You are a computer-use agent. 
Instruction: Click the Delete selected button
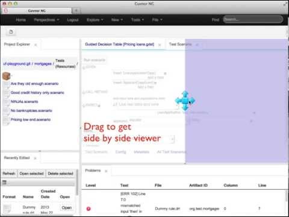click(60, 174)
